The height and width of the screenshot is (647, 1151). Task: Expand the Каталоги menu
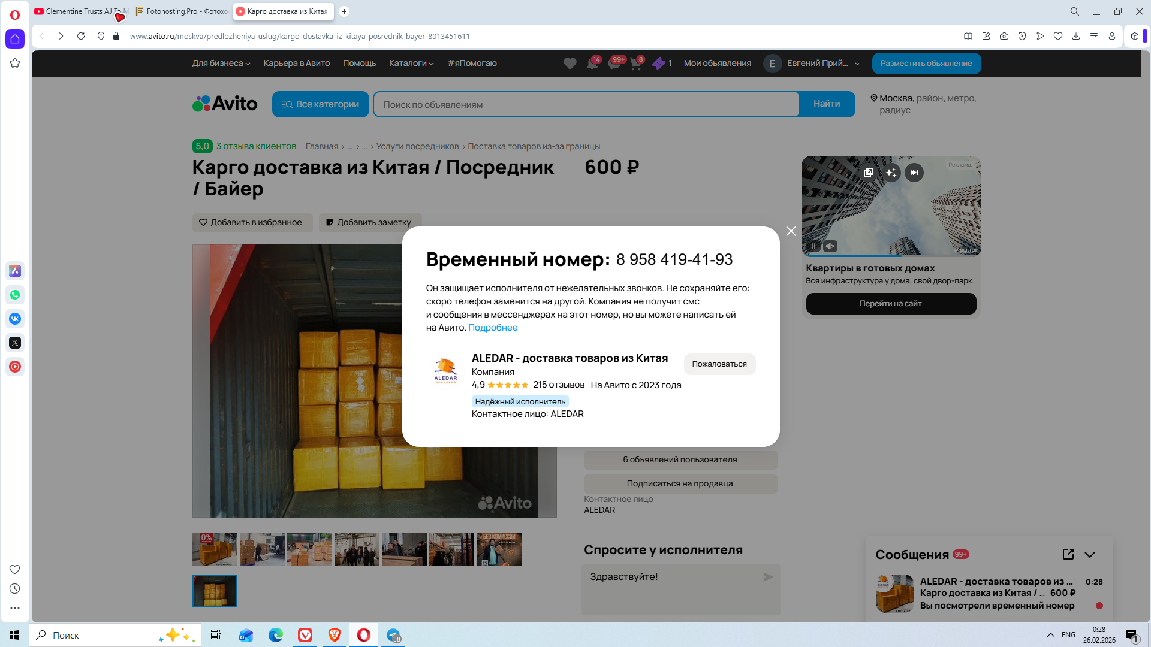pos(411,64)
